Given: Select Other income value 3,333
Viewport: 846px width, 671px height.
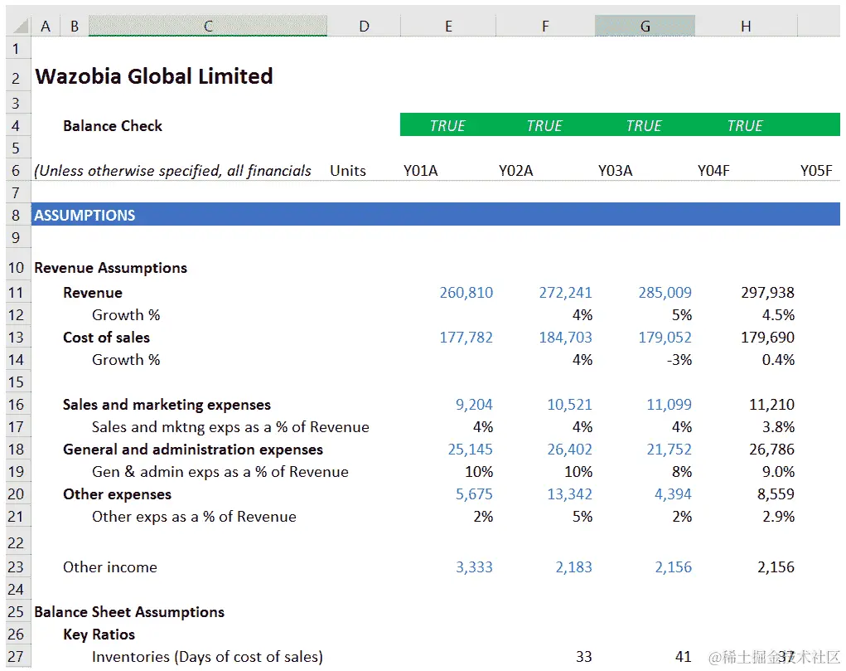Looking at the screenshot, I should tap(474, 566).
